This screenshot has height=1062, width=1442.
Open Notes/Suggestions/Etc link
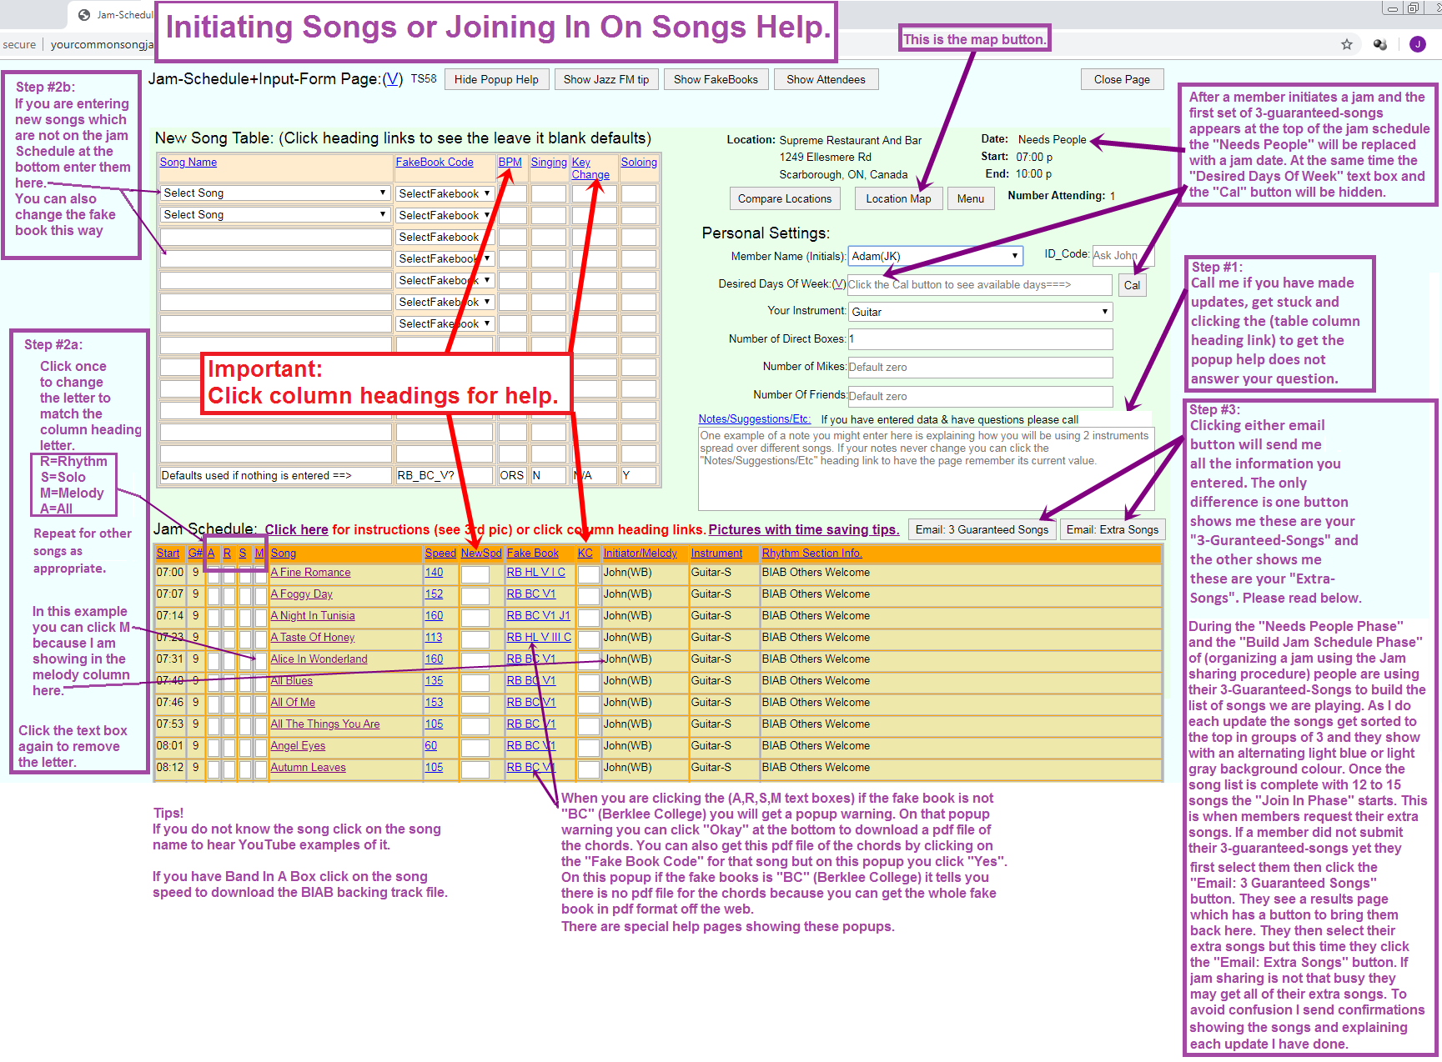click(755, 419)
